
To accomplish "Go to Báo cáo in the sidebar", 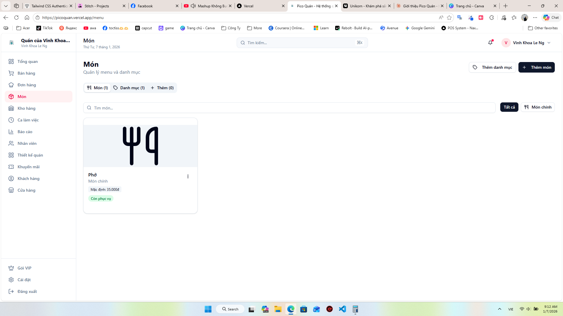I will coord(25,132).
